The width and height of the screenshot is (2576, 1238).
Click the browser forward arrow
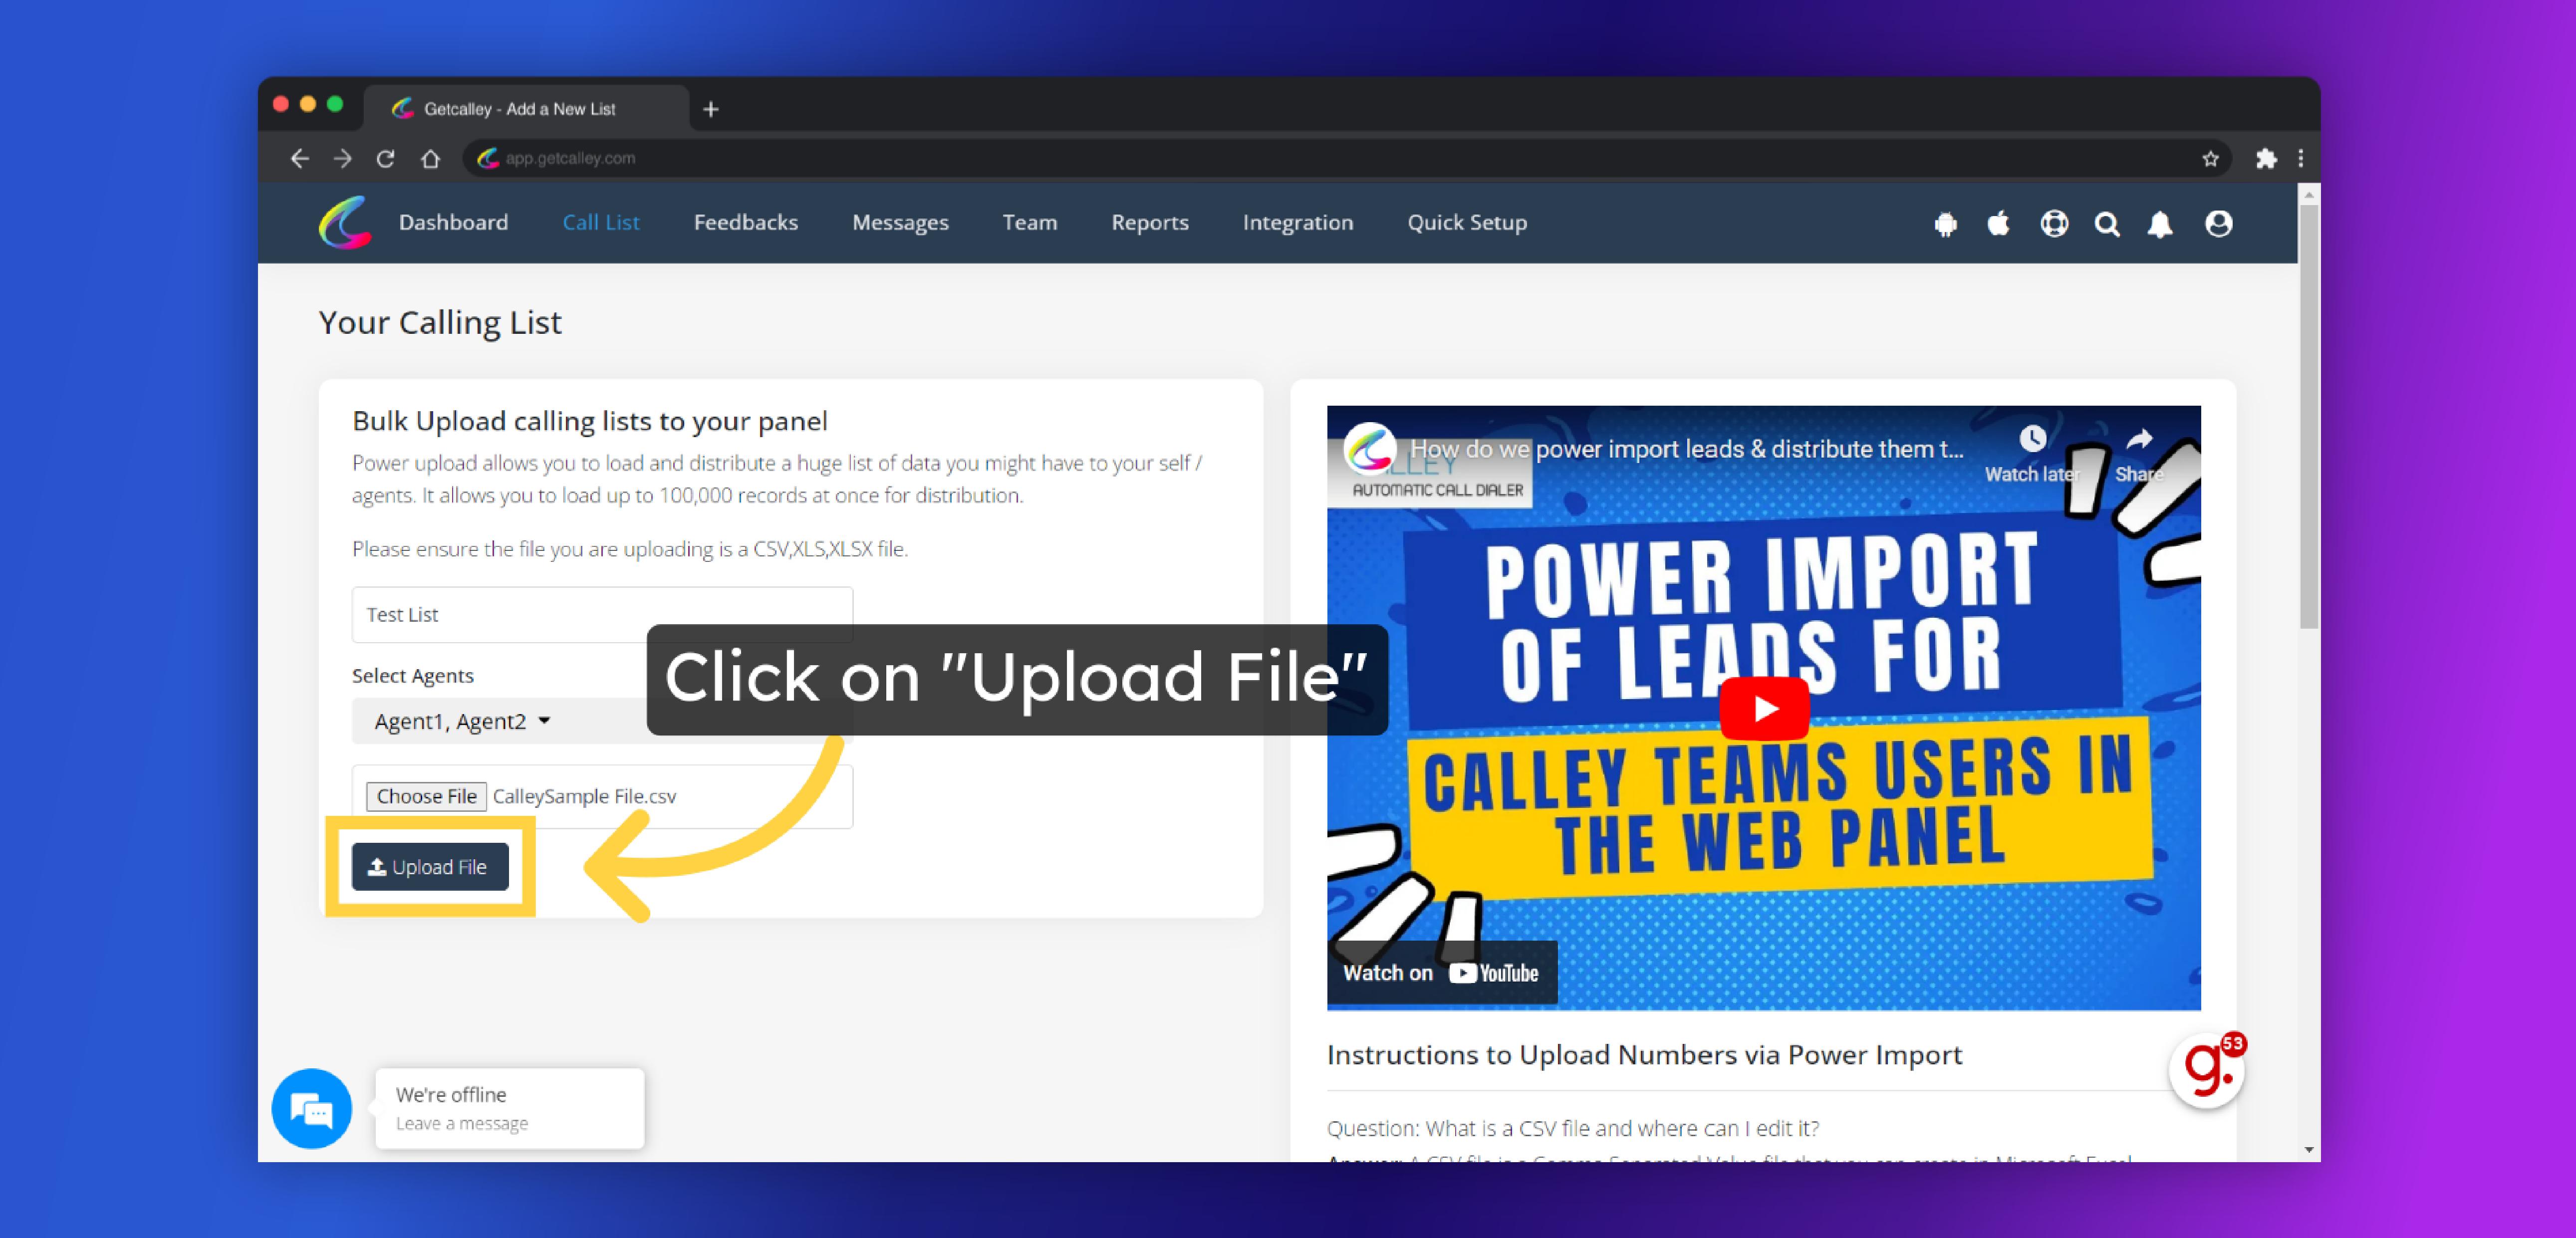[342, 158]
